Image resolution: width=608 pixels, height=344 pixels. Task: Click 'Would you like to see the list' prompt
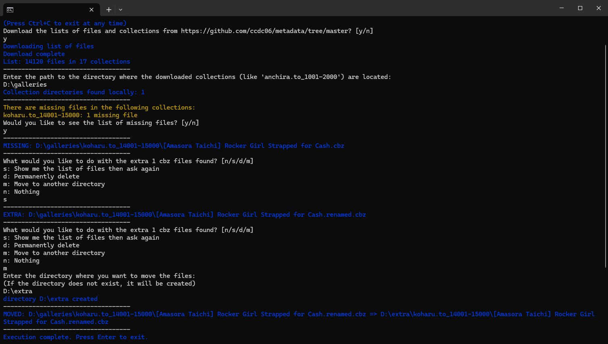pos(101,123)
